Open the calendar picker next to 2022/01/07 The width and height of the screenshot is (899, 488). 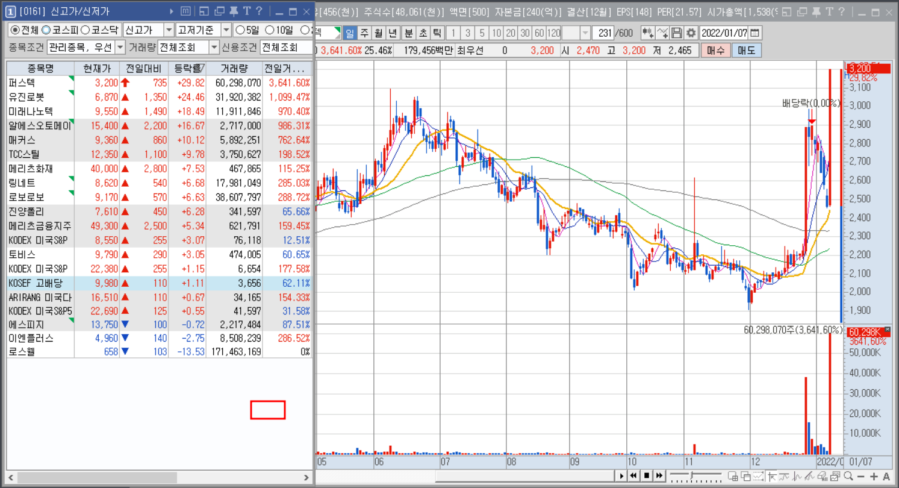pos(755,33)
